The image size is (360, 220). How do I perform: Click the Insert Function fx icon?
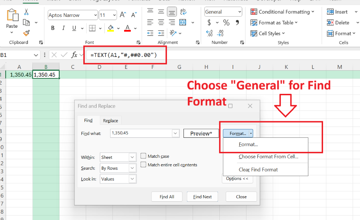tap(74, 55)
